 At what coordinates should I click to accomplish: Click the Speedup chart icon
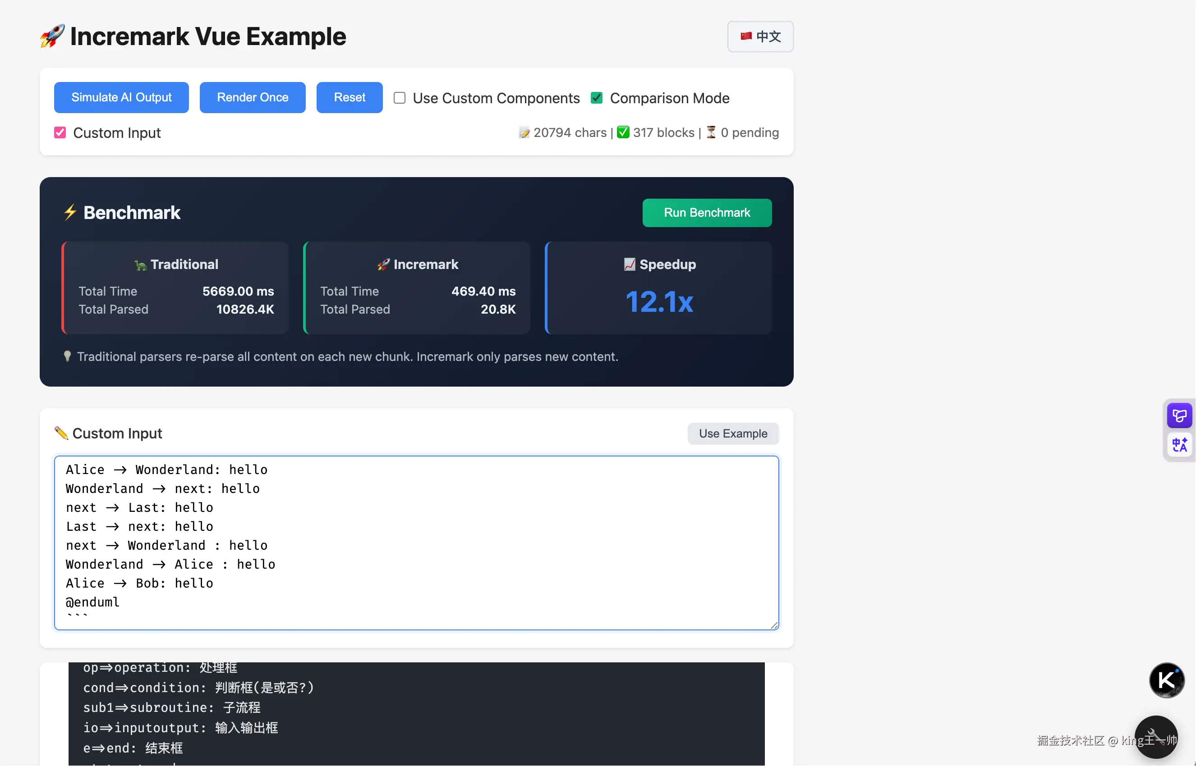click(x=630, y=264)
